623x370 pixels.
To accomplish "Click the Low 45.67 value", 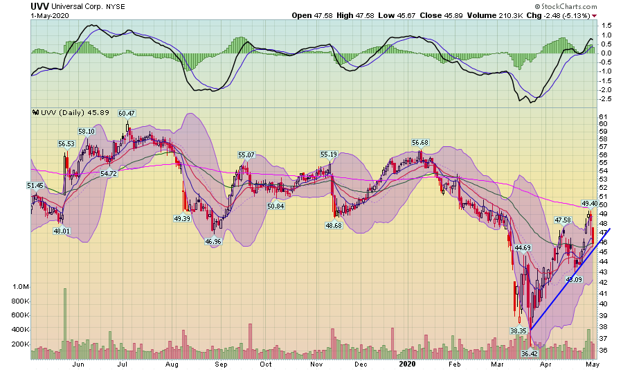I will pos(397,15).
